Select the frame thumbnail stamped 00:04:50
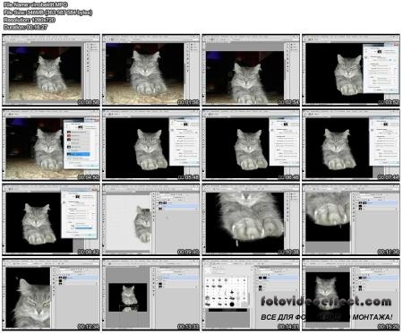Viewport: 403px width, 334px height. coord(51,145)
